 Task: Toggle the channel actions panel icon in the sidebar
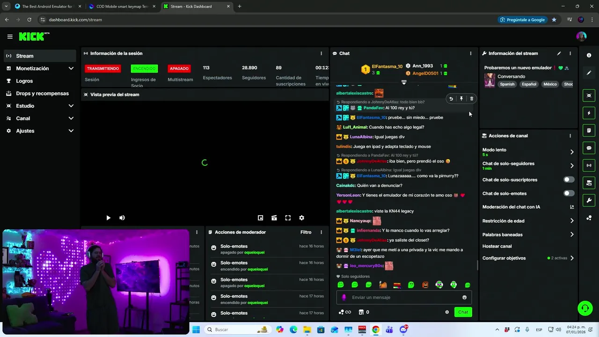(589, 183)
